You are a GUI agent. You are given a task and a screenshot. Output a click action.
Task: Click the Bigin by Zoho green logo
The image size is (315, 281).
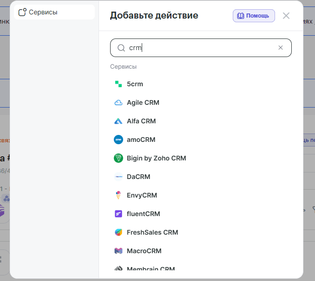[x=118, y=158]
